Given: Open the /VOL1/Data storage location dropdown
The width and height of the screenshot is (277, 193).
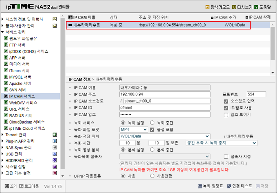Looking at the screenshot, I should pos(165,136).
